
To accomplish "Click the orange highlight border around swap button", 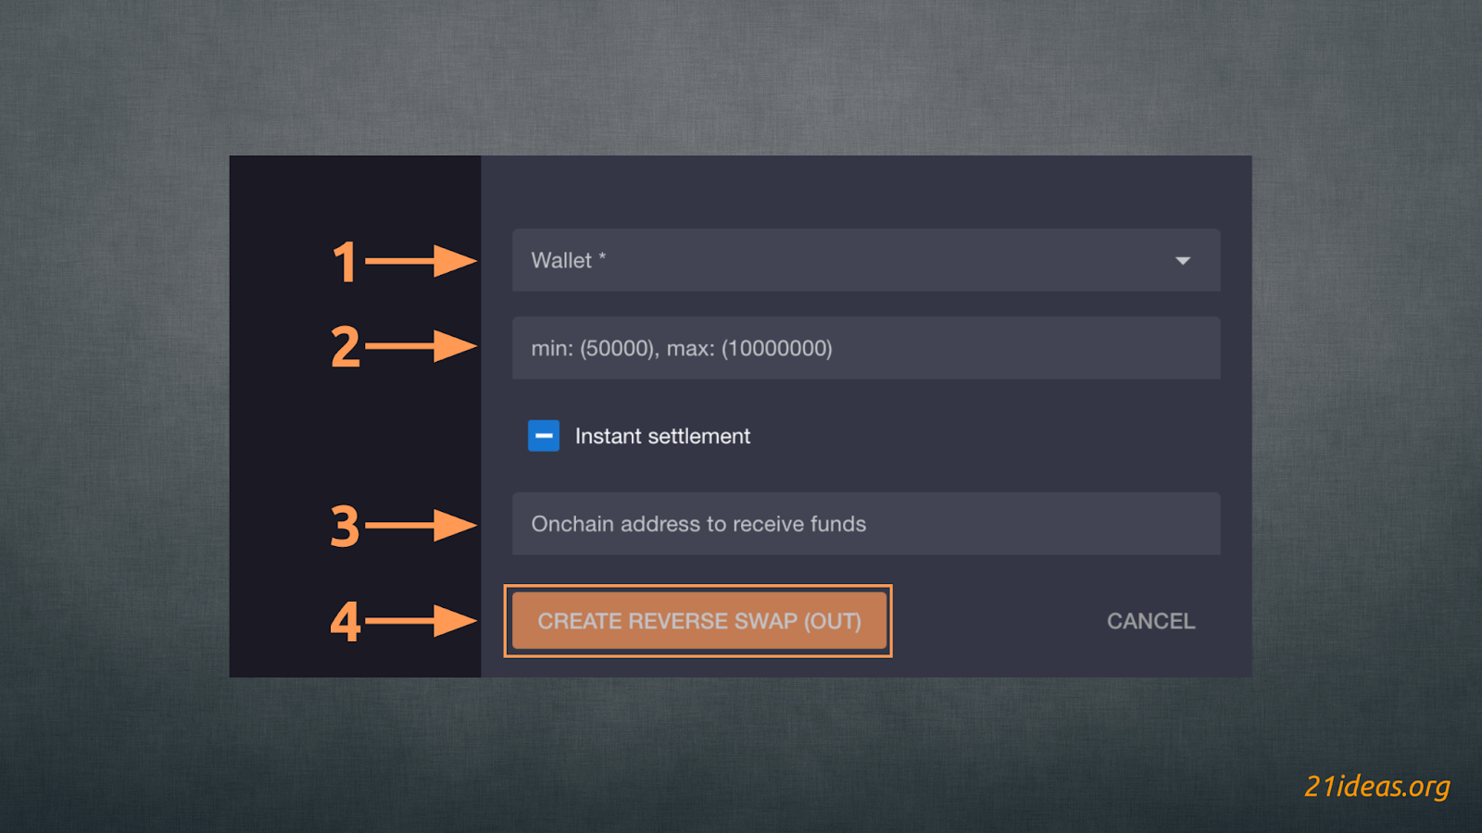I will coord(698,587).
